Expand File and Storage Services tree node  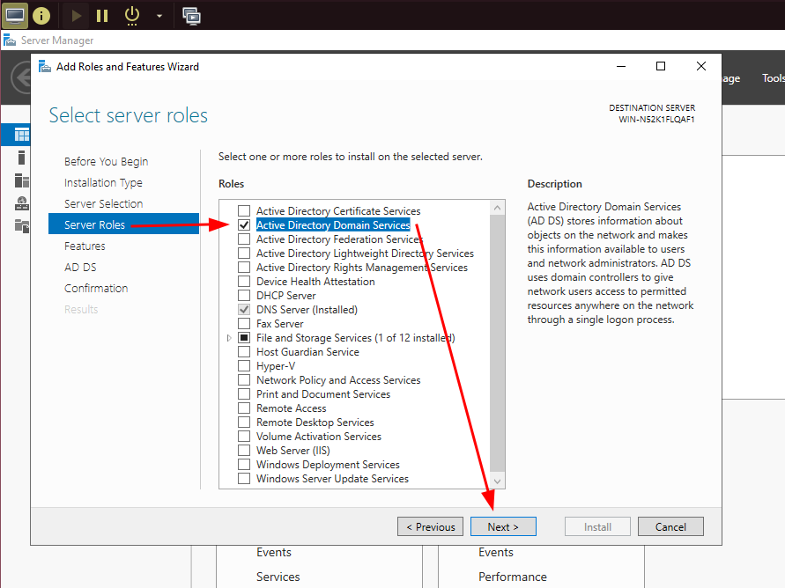tap(229, 338)
